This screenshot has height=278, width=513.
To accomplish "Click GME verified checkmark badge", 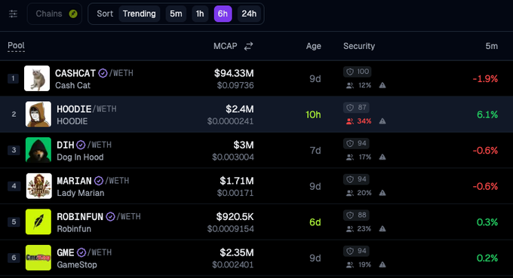I will [x=81, y=252].
